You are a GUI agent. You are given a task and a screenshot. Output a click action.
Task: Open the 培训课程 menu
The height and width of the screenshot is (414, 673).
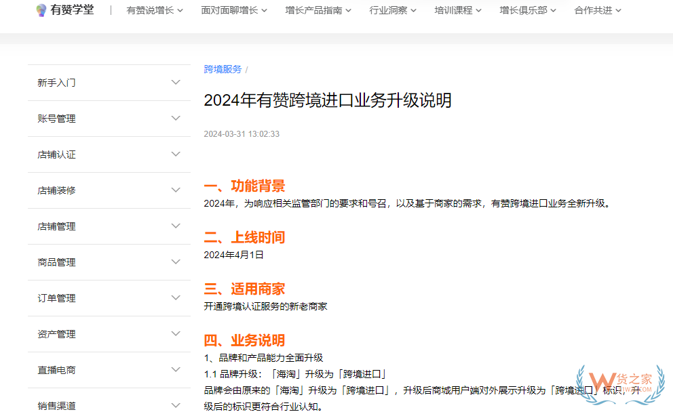pyautogui.click(x=458, y=10)
